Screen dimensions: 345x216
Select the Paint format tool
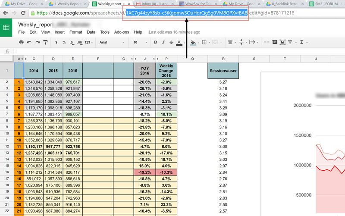[45, 42]
